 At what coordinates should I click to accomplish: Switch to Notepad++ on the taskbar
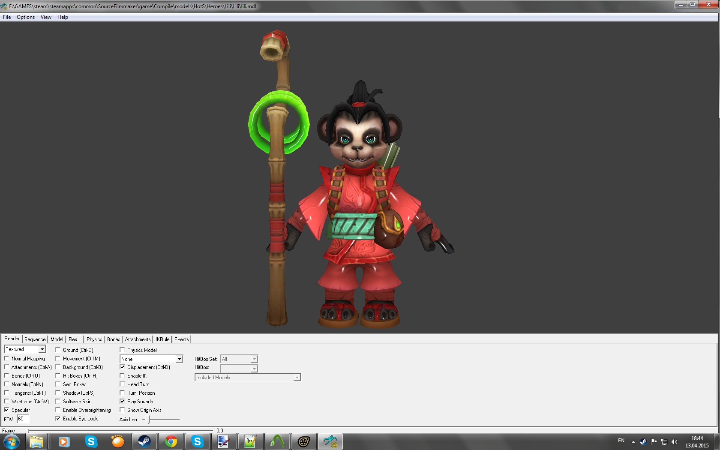250,441
